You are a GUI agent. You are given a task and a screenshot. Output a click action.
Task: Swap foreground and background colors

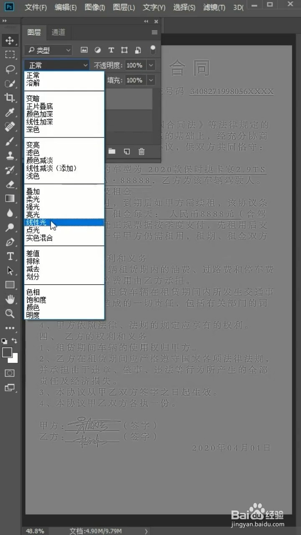pos(15,341)
